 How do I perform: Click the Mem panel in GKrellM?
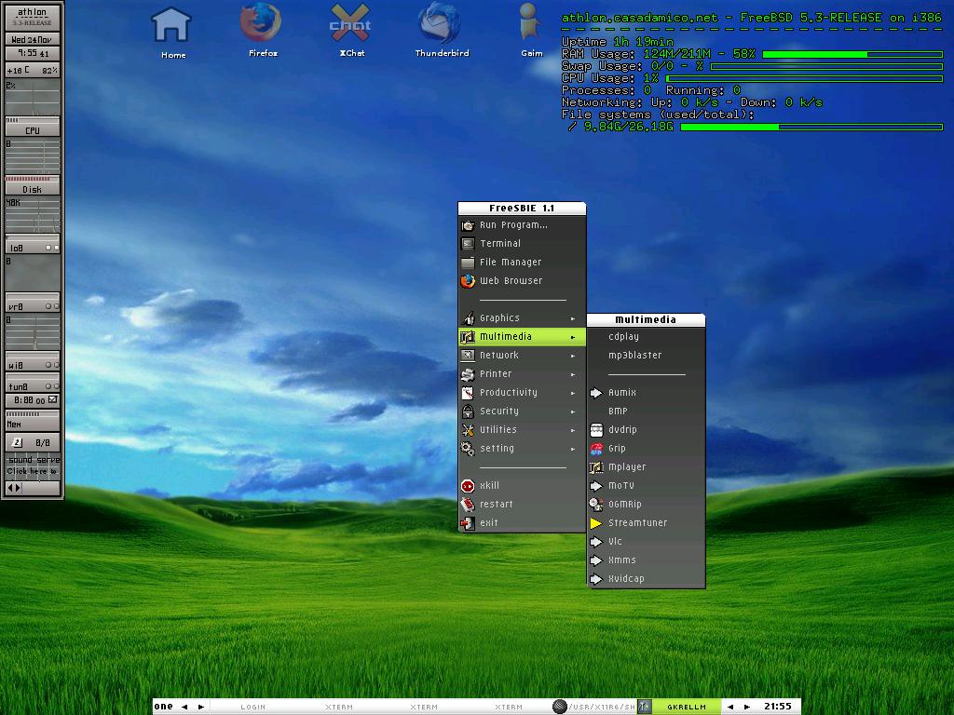[x=33, y=422]
